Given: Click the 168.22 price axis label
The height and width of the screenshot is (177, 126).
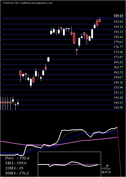Looking at the screenshot, I should [118, 62].
